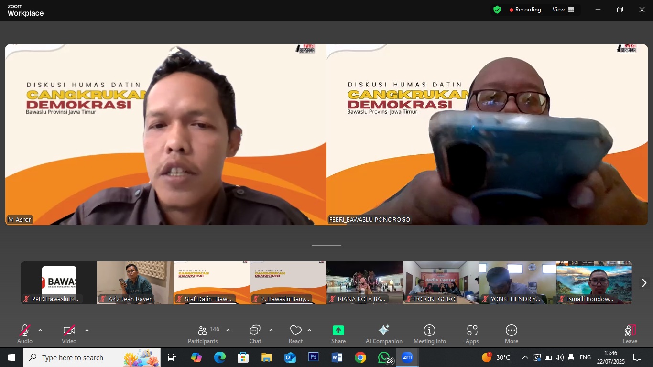Show hidden system tray icons
Image resolution: width=653 pixels, height=367 pixels.
[x=525, y=357]
